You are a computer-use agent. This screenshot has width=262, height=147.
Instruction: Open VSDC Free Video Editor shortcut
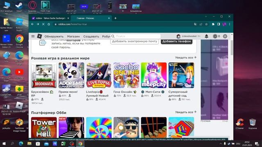point(45,7)
